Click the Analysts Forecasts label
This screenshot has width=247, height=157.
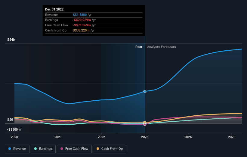tap(162, 47)
